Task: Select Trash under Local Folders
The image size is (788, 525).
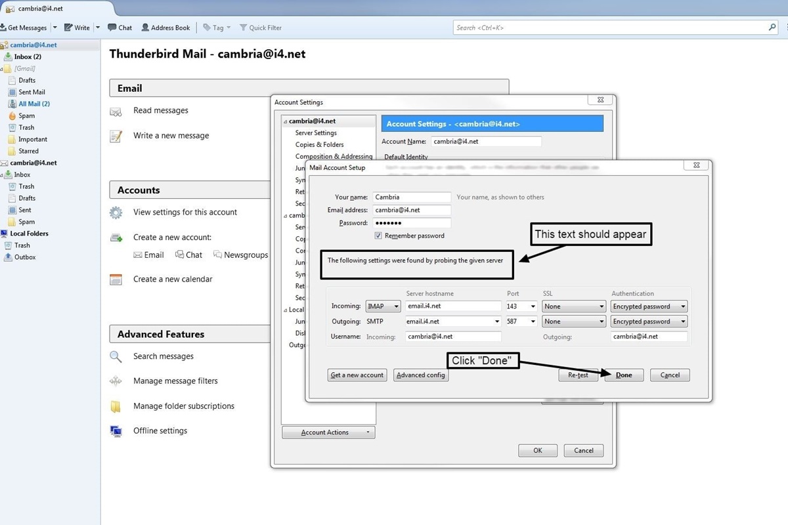Action: (22, 245)
